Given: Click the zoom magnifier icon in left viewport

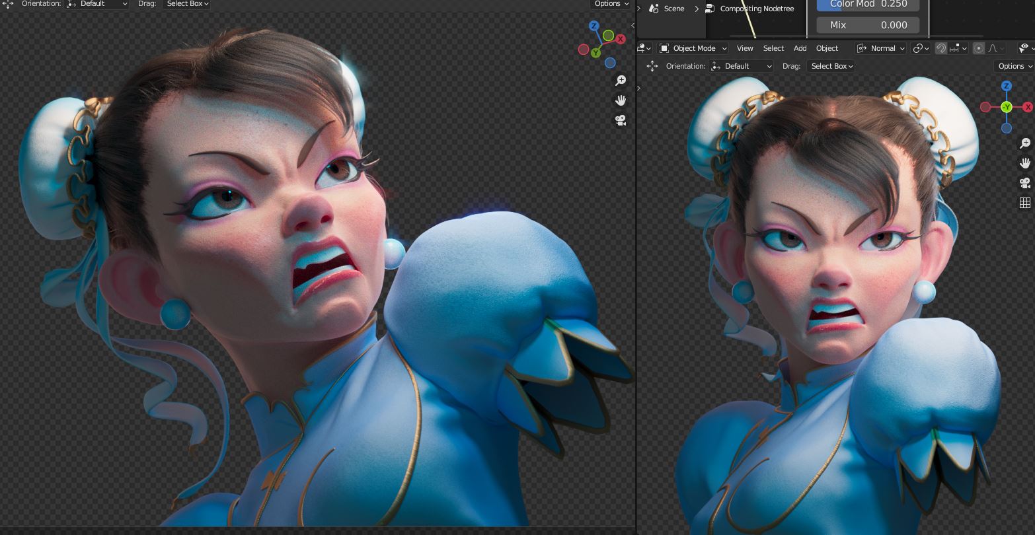Looking at the screenshot, I should (621, 80).
